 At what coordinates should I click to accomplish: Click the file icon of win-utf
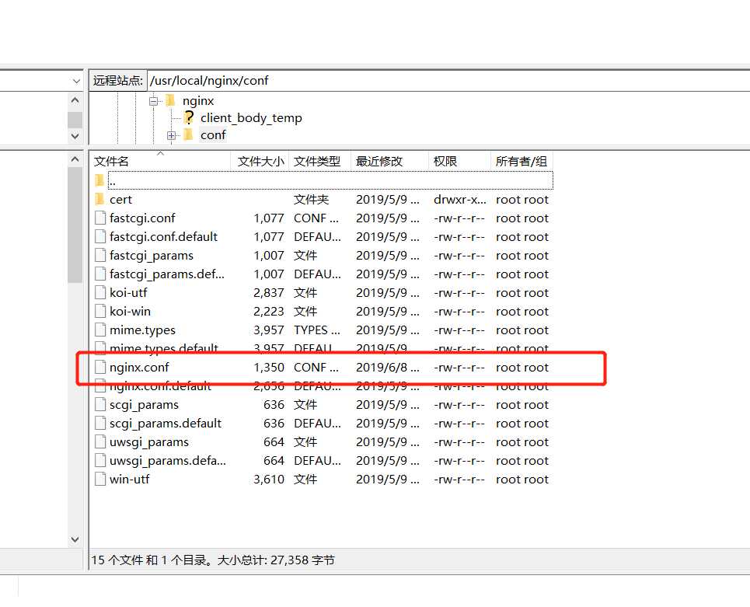point(100,480)
